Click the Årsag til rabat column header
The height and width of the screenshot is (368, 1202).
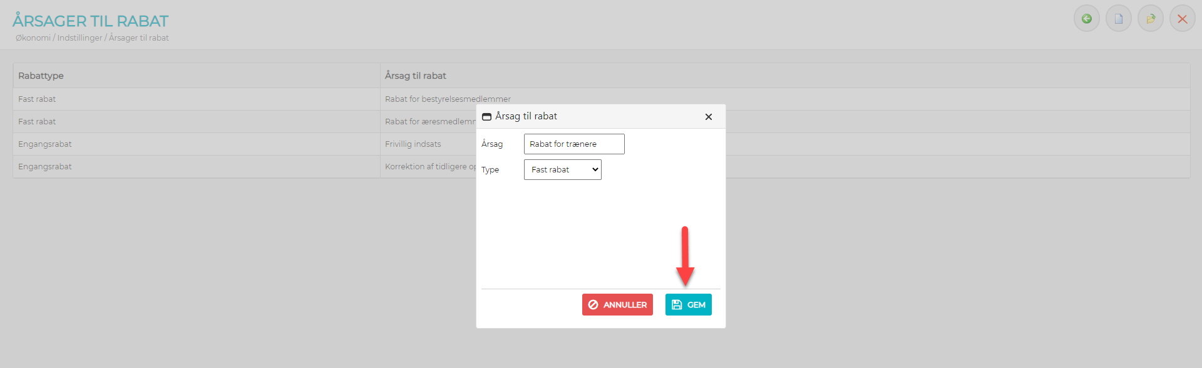pos(415,76)
